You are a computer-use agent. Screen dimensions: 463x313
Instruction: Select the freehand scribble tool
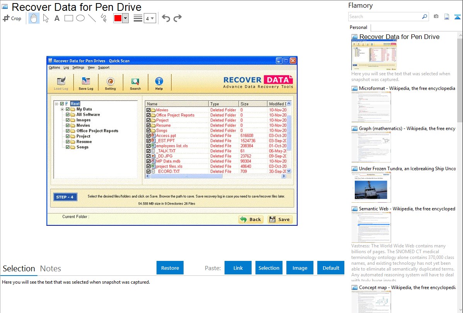click(104, 18)
